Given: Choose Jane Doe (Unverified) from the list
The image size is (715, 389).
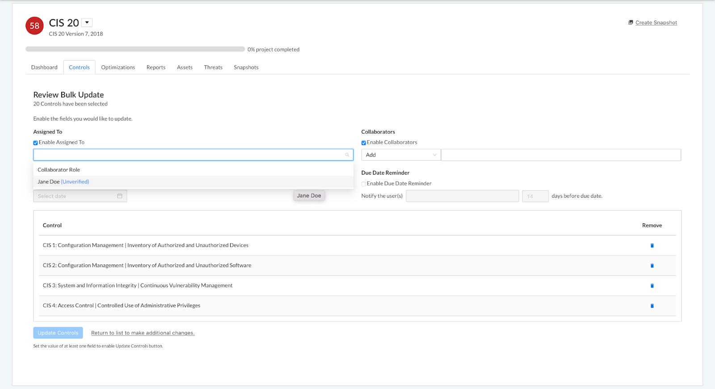Looking at the screenshot, I should [x=193, y=182].
